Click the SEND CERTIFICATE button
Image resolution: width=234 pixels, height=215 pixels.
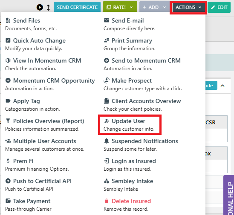pyautogui.click(x=77, y=7)
